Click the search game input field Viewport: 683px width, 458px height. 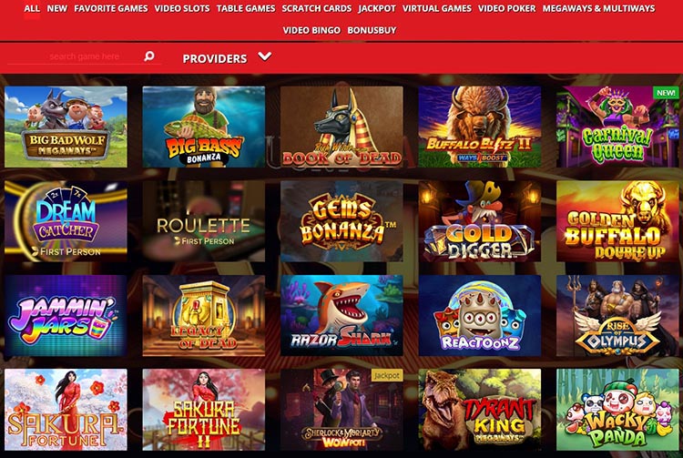pyautogui.click(x=85, y=56)
